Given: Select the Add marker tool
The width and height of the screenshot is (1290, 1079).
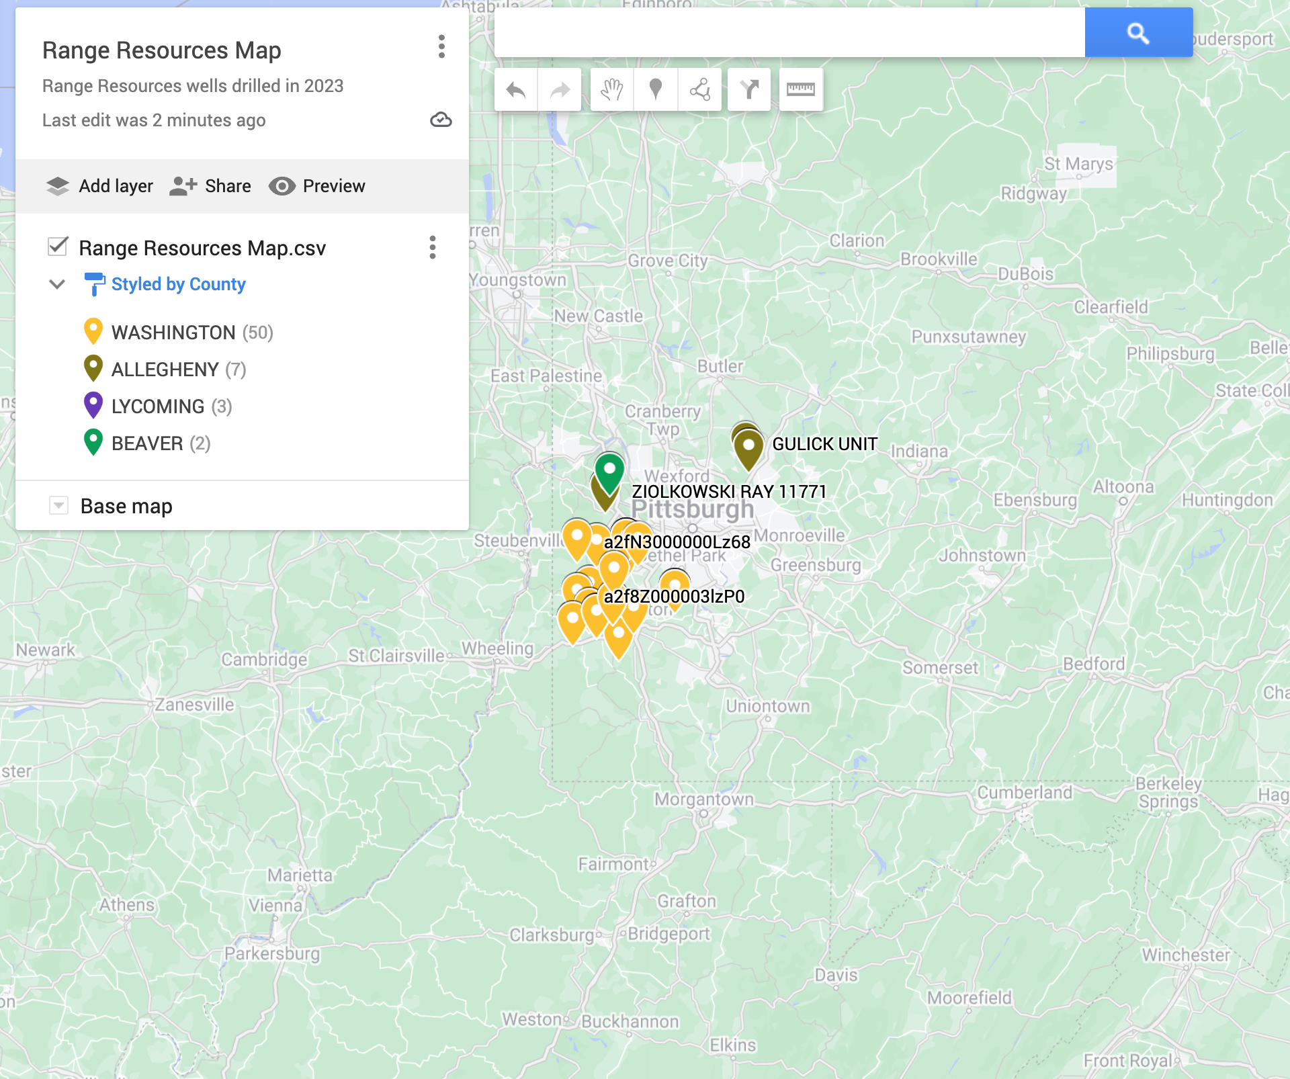Looking at the screenshot, I should click(656, 89).
